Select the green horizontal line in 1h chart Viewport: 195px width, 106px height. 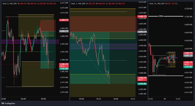tap(166, 46)
